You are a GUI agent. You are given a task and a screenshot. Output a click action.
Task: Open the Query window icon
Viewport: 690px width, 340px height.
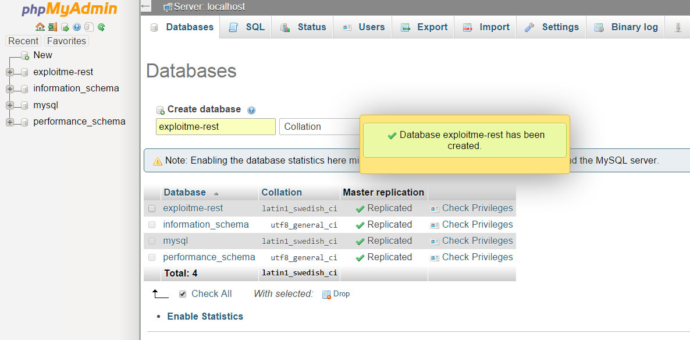coord(65,27)
